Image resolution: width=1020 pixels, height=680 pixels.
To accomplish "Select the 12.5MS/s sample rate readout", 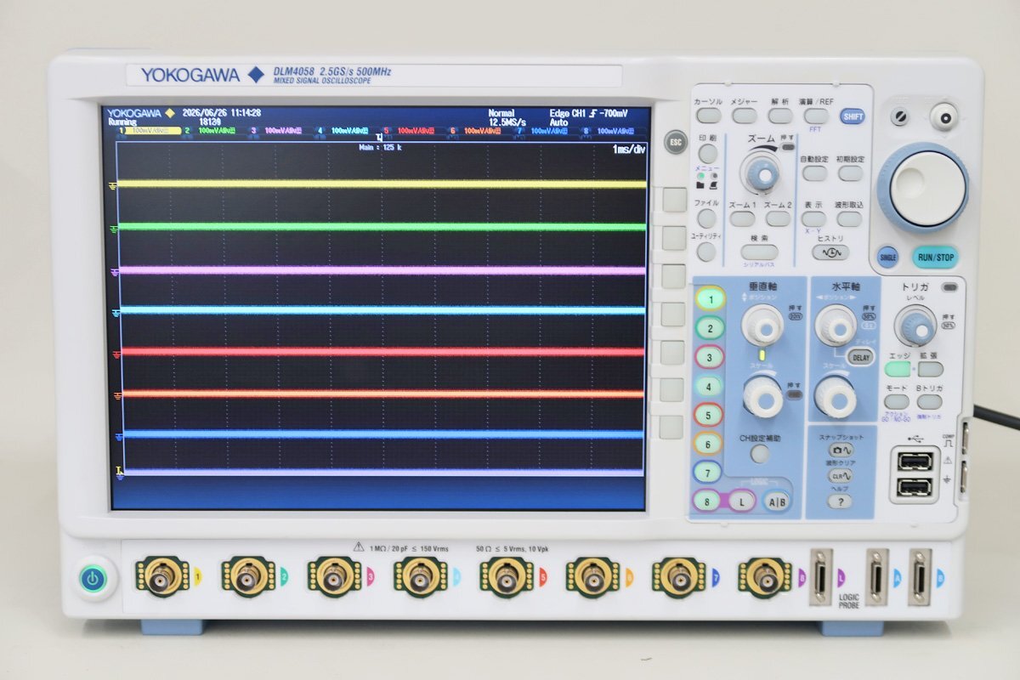I will click(507, 122).
